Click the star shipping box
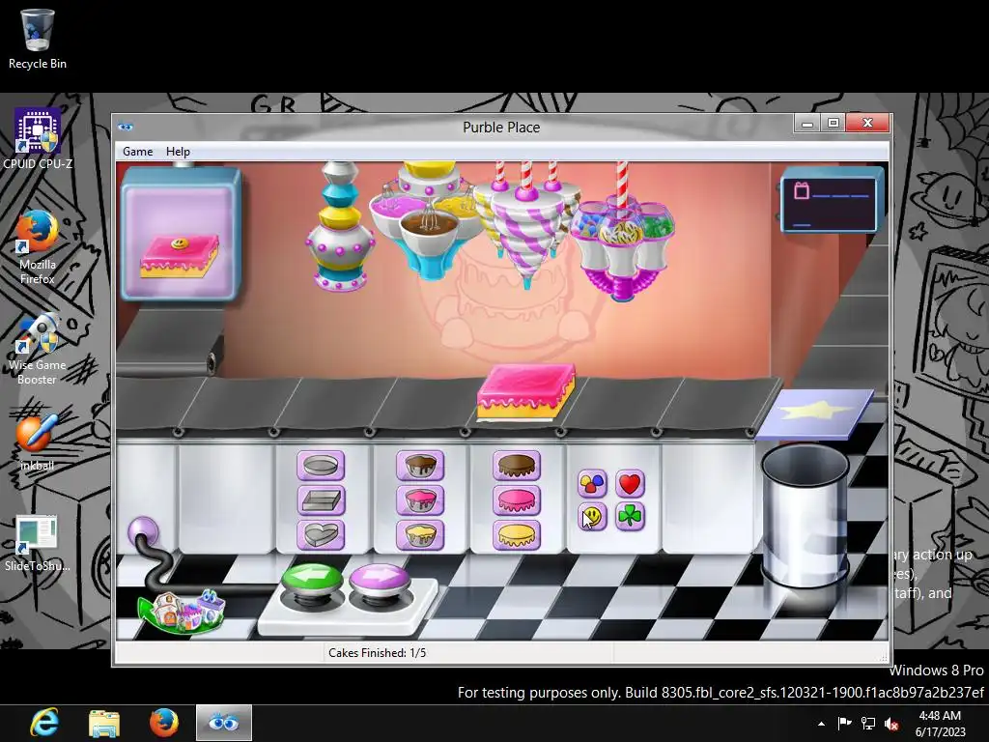Screen dimensions: 989x742 (x=815, y=414)
